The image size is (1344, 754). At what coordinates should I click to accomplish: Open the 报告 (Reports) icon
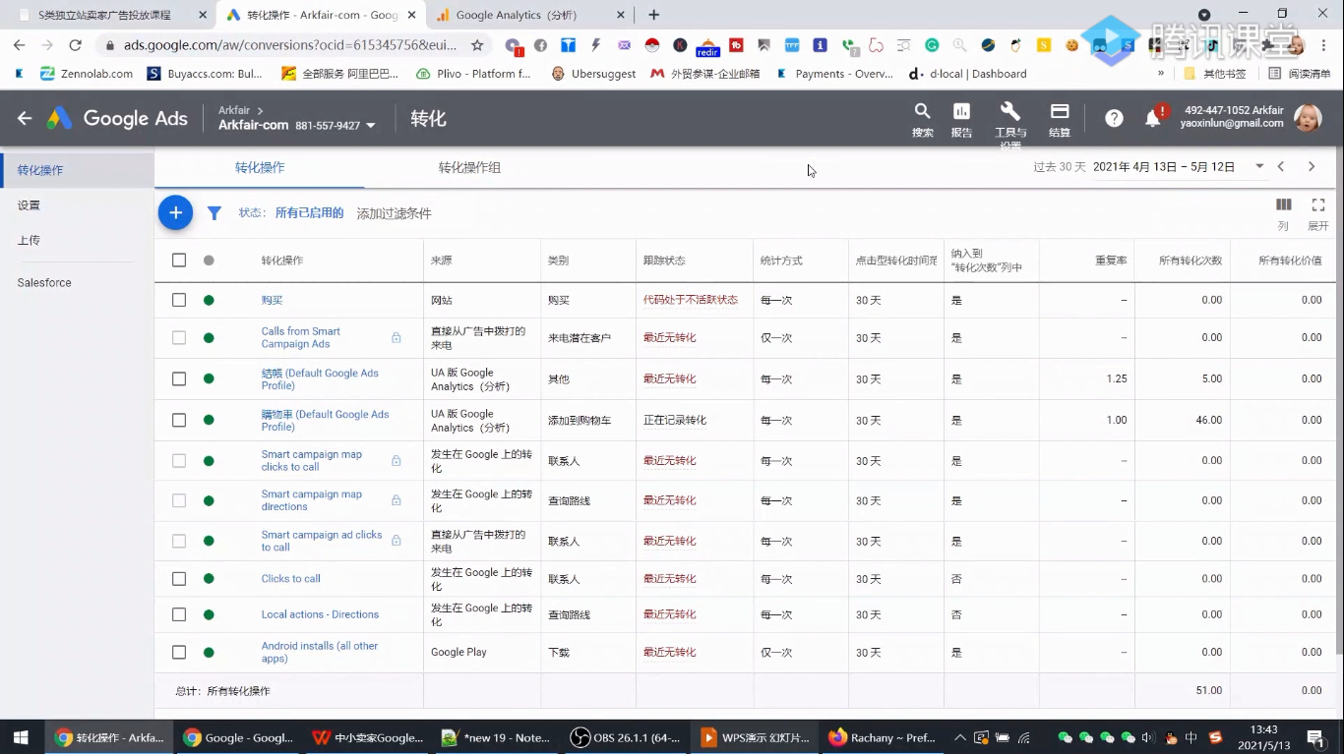tap(960, 117)
